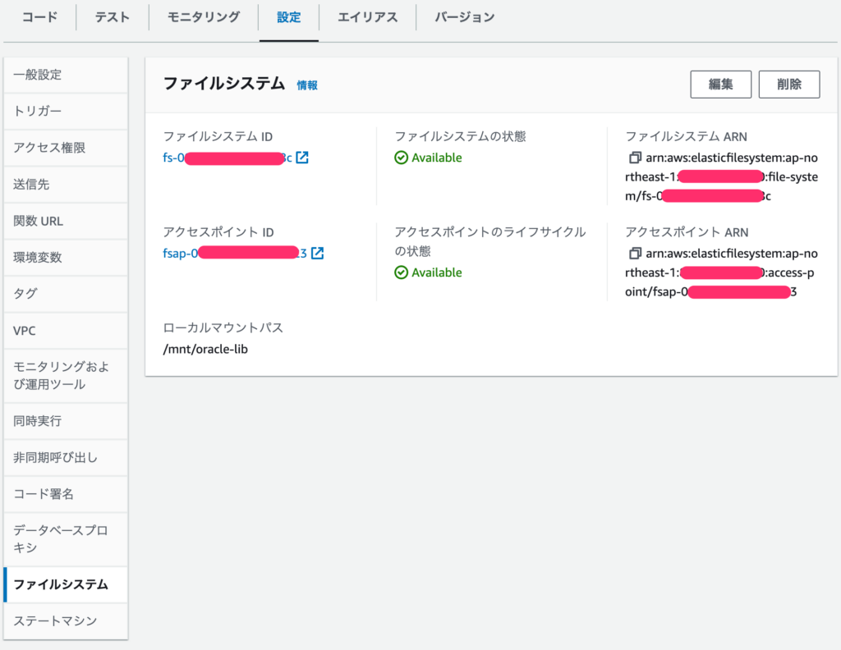Open ステートマシン in the sidebar

(x=66, y=620)
